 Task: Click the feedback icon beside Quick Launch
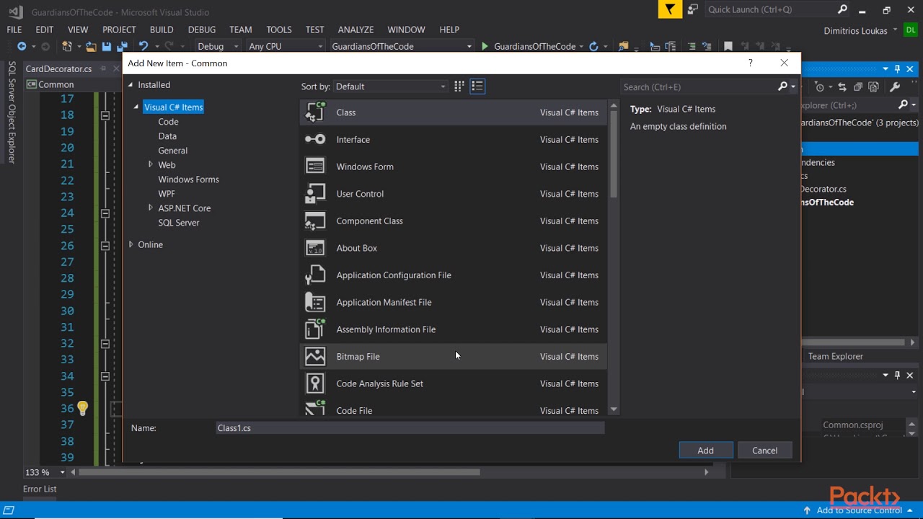click(x=692, y=9)
